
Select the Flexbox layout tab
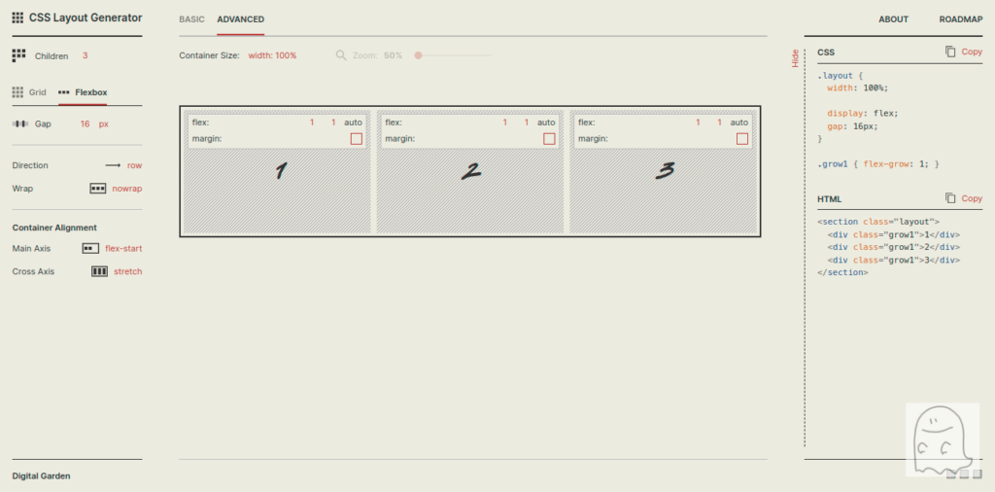point(83,92)
